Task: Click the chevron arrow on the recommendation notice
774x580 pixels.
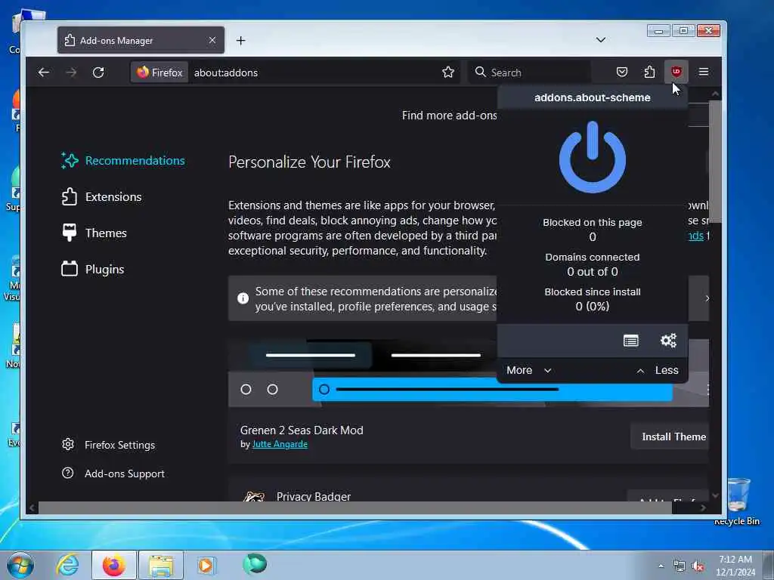Action: tap(707, 298)
